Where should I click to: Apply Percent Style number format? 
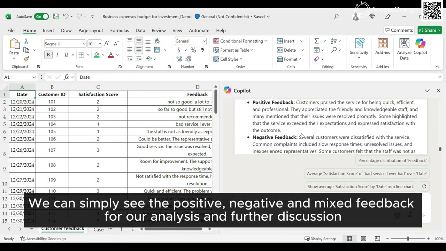click(193, 50)
